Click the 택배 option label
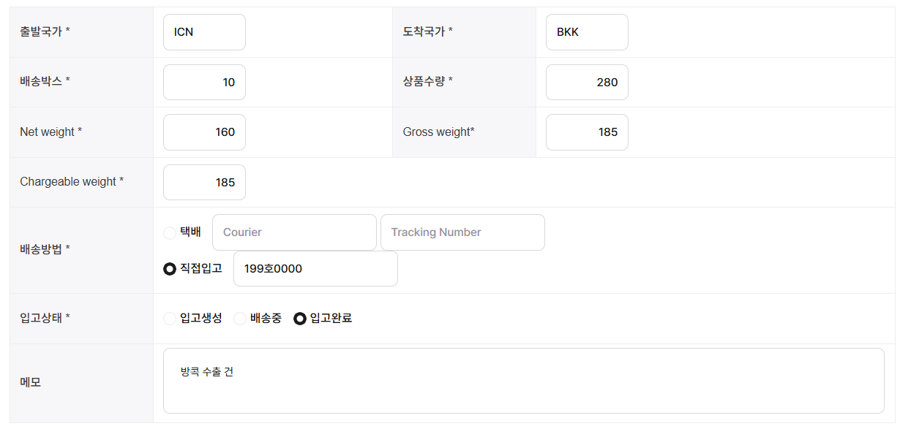Screen dimensions: 900x429 [x=190, y=232]
